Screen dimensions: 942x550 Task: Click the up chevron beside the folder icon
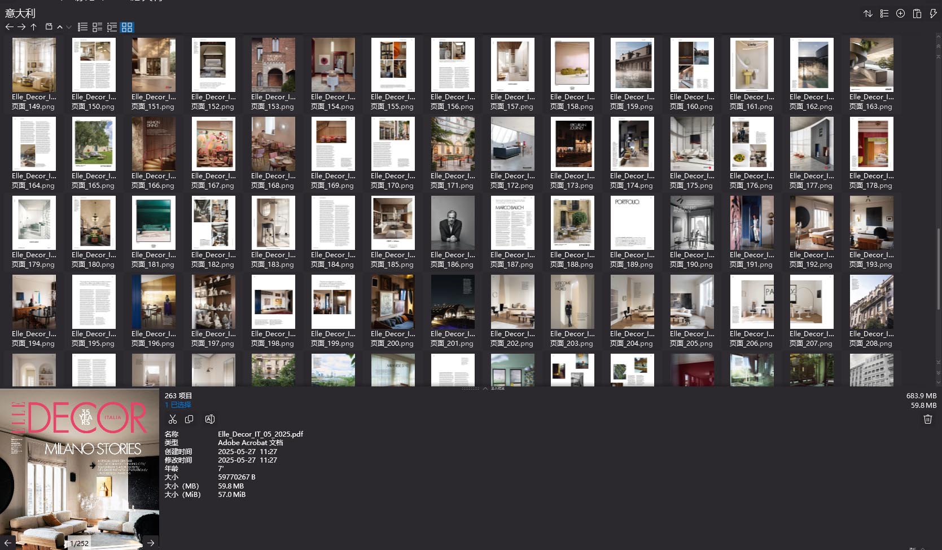pos(60,27)
